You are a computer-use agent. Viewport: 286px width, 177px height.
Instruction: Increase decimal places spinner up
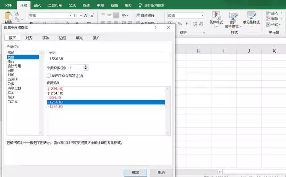click(86, 66)
